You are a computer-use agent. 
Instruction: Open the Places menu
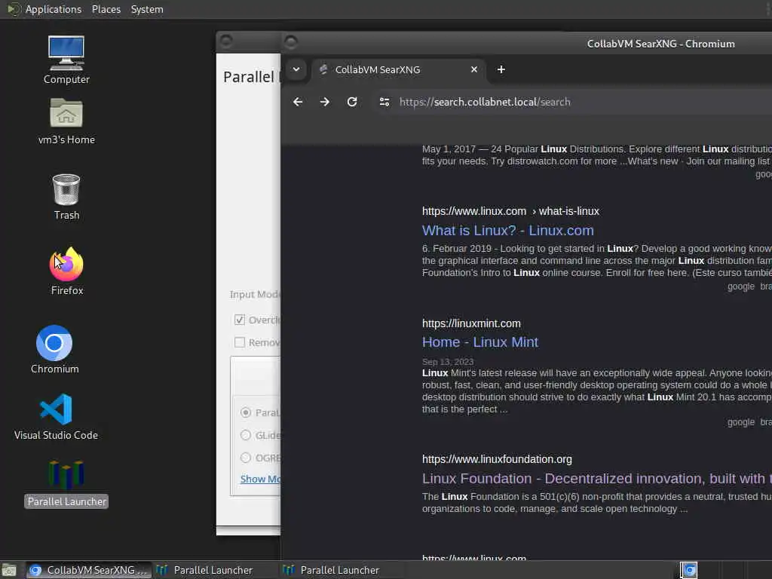click(106, 9)
